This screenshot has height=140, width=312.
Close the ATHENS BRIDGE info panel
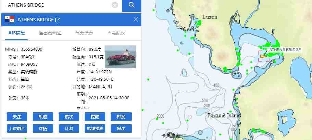click(136, 19)
